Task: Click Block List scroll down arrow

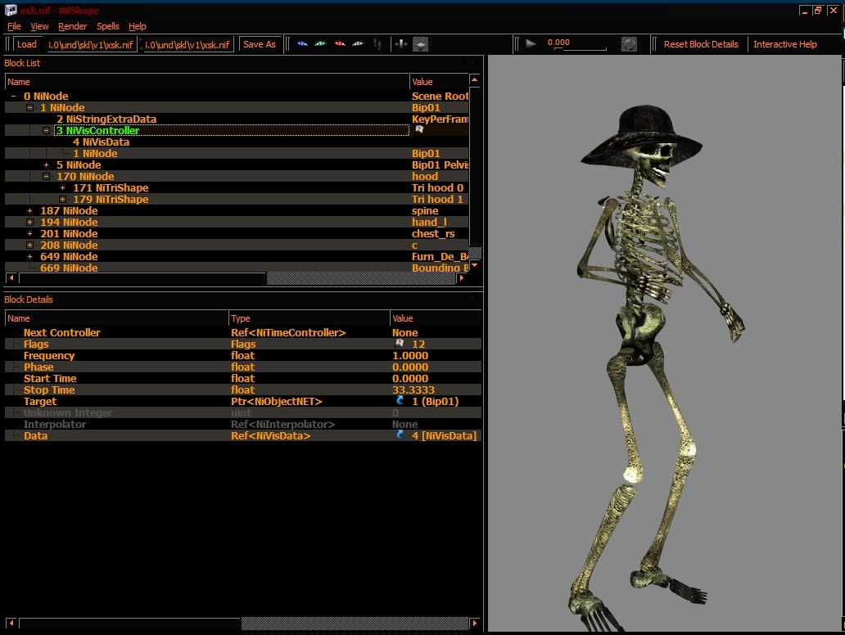Action: (x=474, y=265)
